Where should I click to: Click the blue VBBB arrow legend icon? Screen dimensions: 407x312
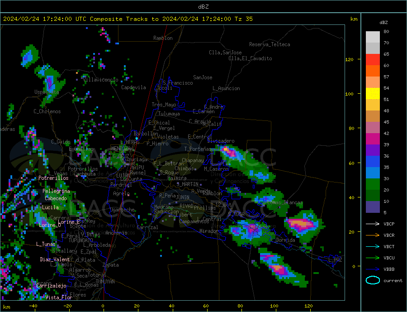click(373, 269)
